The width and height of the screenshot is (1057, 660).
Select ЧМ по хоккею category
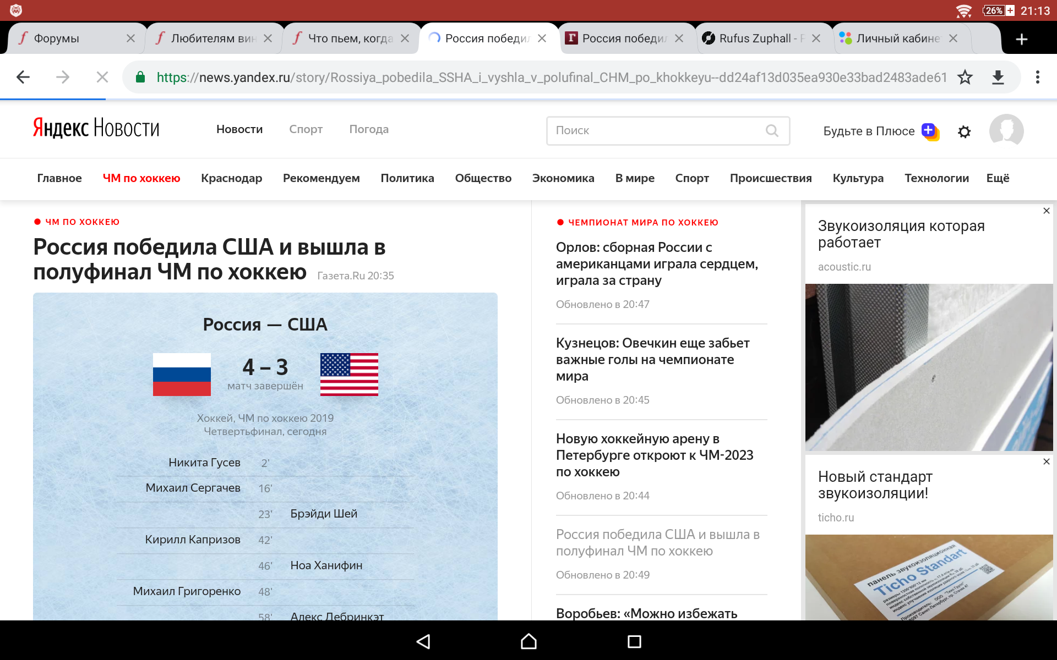(x=141, y=178)
